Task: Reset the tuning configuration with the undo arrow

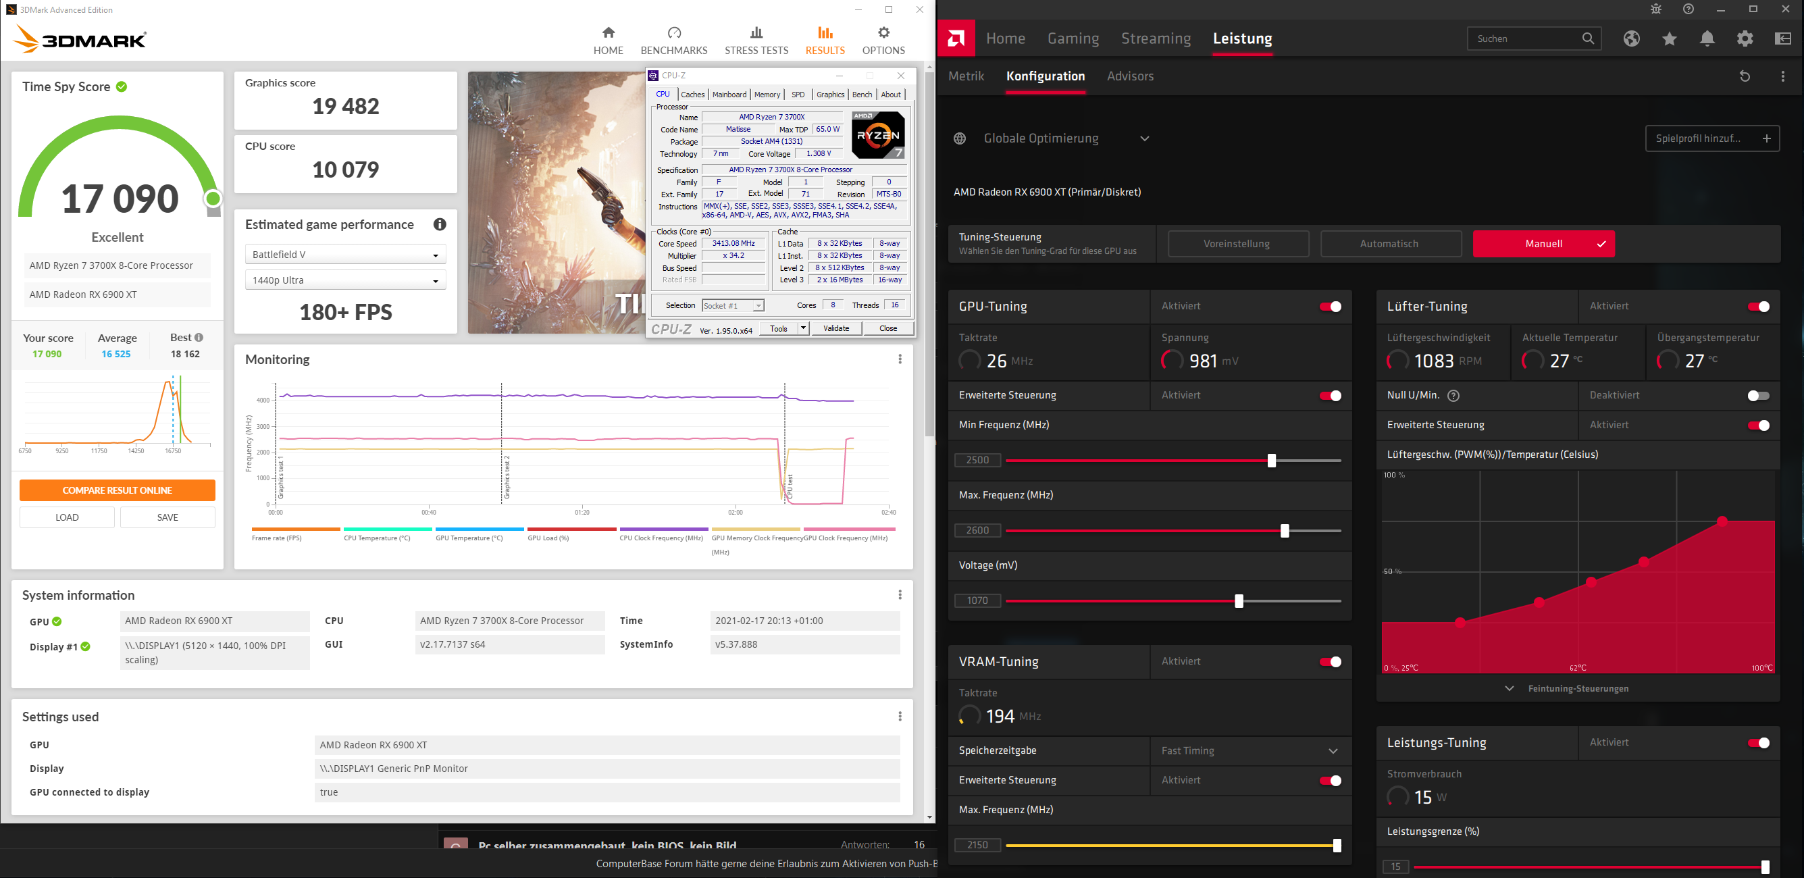Action: 1745,76
